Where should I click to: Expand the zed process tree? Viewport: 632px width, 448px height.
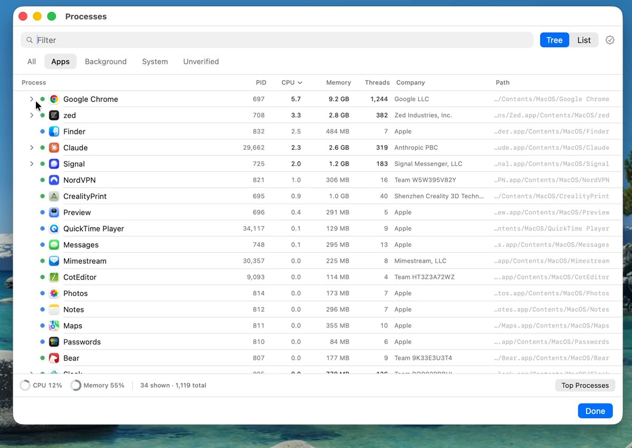32,115
